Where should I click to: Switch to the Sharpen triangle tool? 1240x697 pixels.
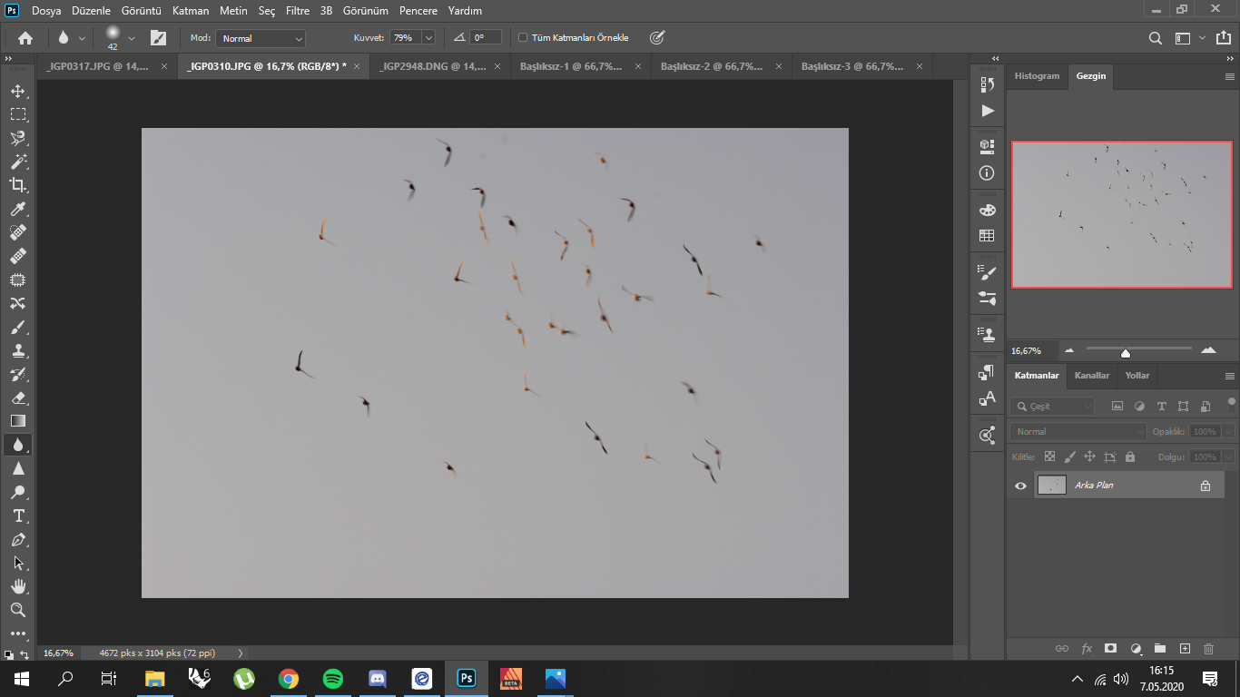17,468
